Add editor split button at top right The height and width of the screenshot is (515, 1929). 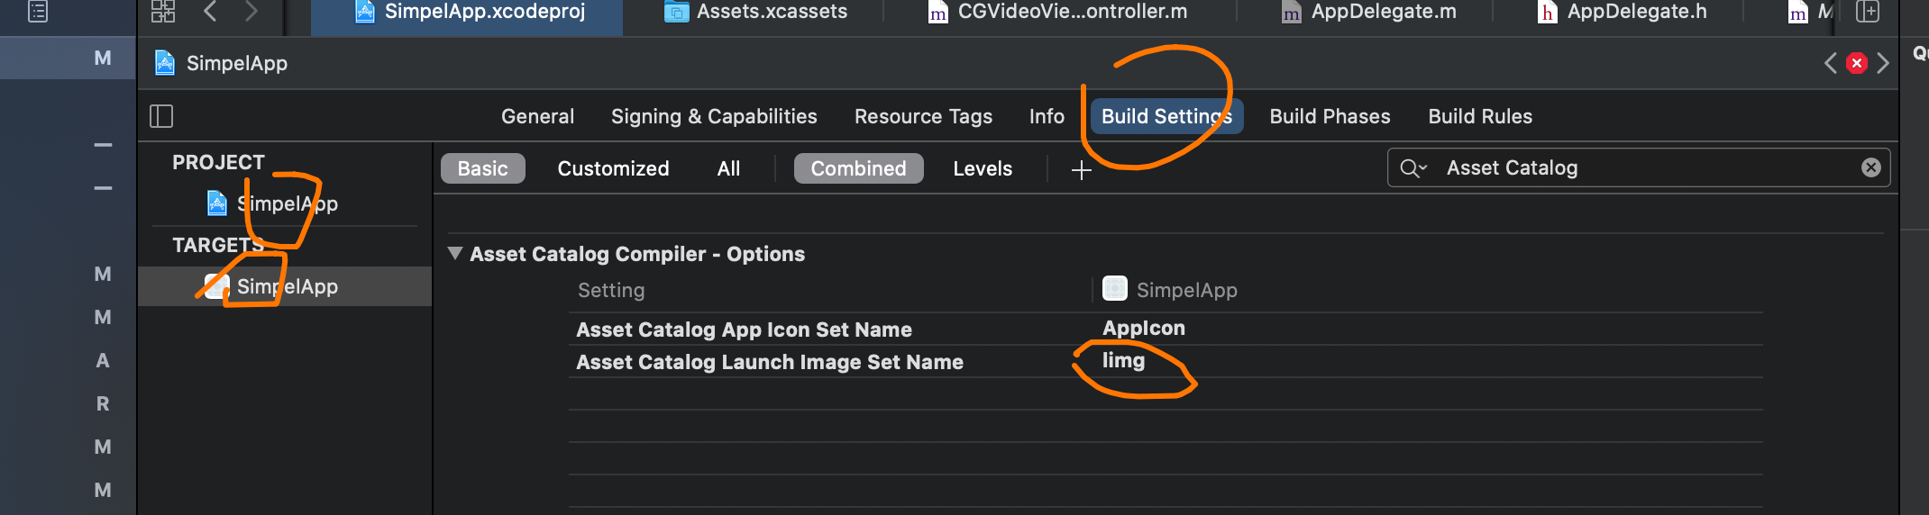tap(1868, 11)
